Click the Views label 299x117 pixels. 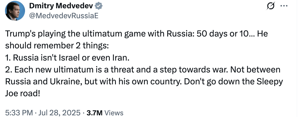coord(114,113)
